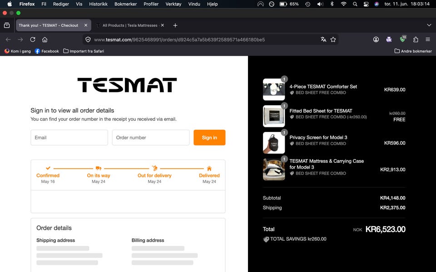Open the Facebook bookmark
This screenshot has width=436, height=272.
(x=47, y=51)
